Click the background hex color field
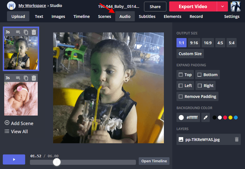Screen dimensions: 245x169 [192, 118]
